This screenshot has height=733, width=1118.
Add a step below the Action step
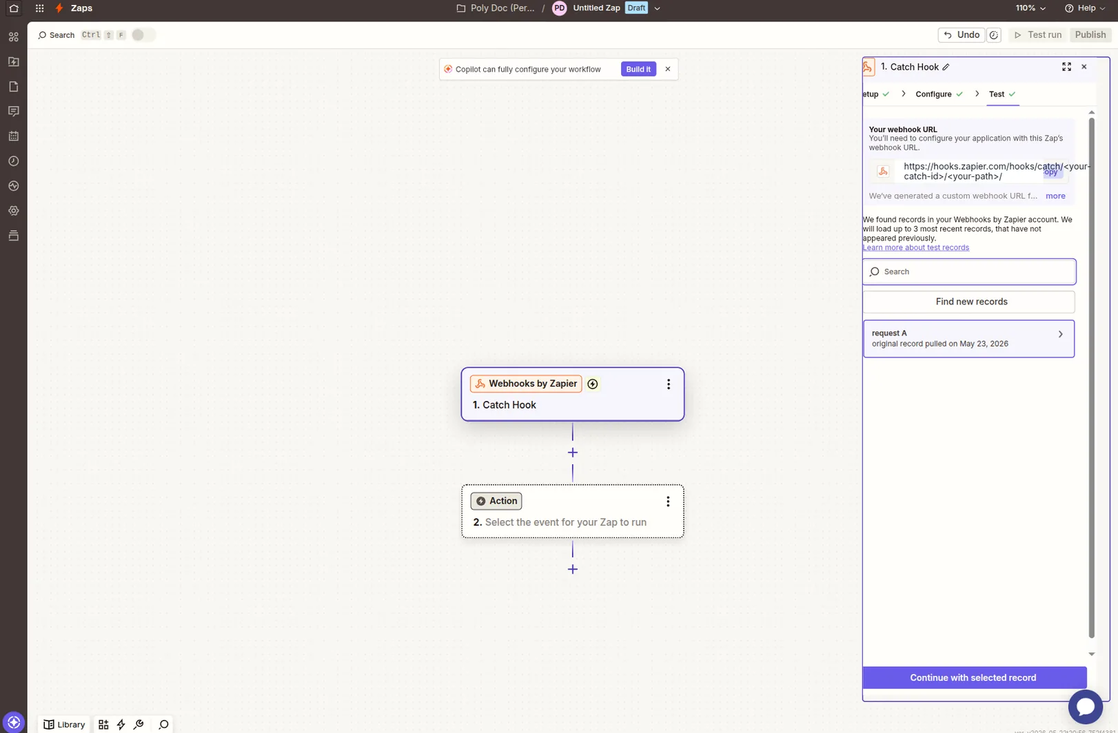573,570
